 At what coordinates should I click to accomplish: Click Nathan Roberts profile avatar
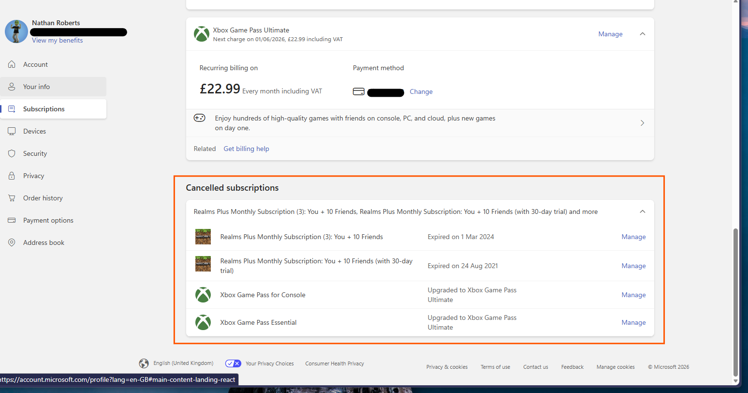pyautogui.click(x=16, y=31)
